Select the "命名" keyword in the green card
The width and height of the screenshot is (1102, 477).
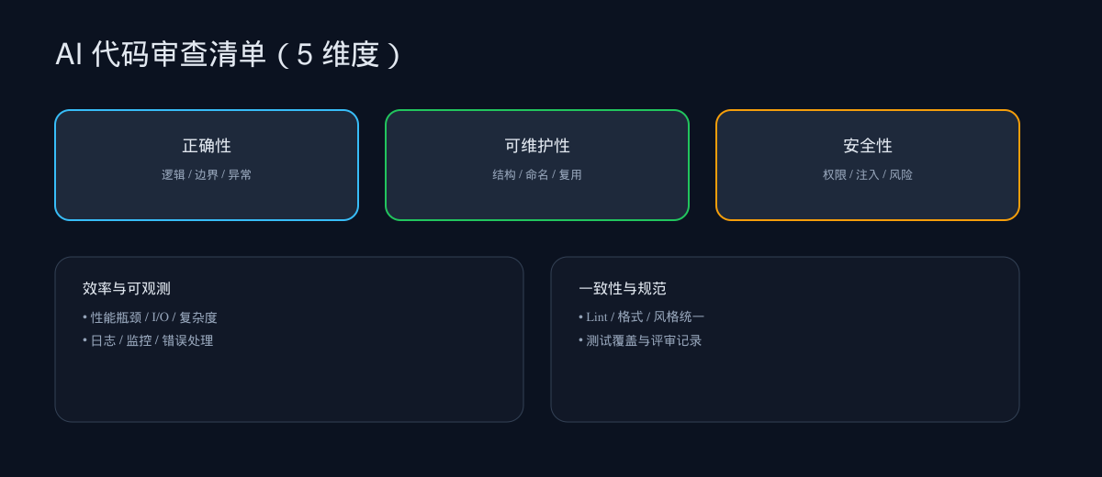click(x=537, y=175)
